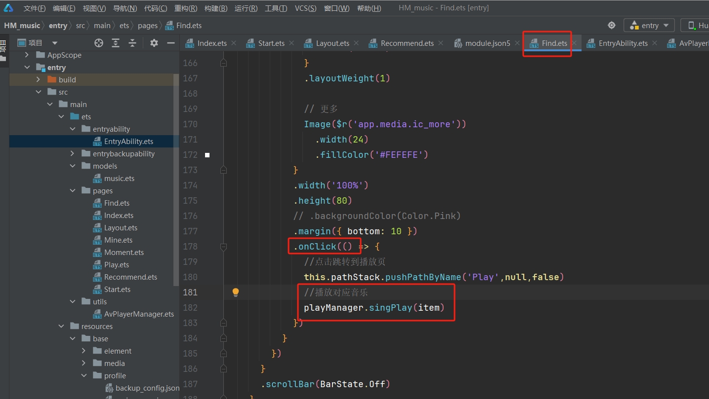Close the Index.ets editor tab
This screenshot has height=399, width=709.
pyautogui.click(x=234, y=43)
